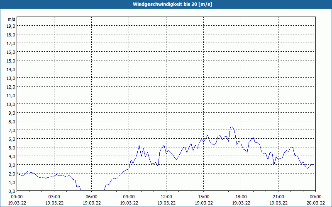The width and height of the screenshot is (332, 207).
Task: Select the '16,0' y-axis label
Action: pos(11,52)
